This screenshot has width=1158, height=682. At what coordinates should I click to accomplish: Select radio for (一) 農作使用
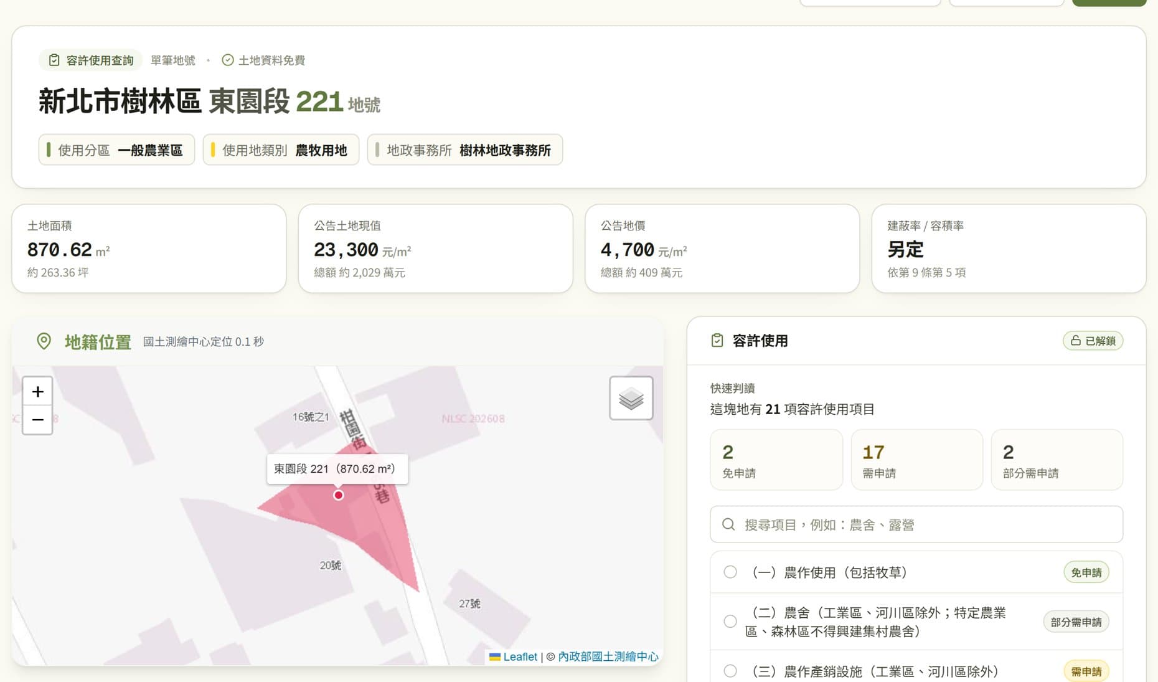pyautogui.click(x=730, y=572)
